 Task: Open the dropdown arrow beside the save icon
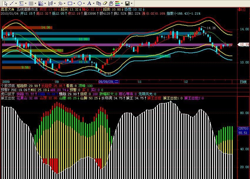click(131, 4)
